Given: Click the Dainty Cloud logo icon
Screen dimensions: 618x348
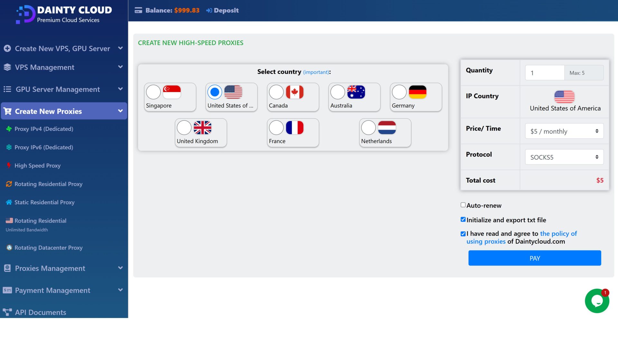Looking at the screenshot, I should pyautogui.click(x=25, y=14).
